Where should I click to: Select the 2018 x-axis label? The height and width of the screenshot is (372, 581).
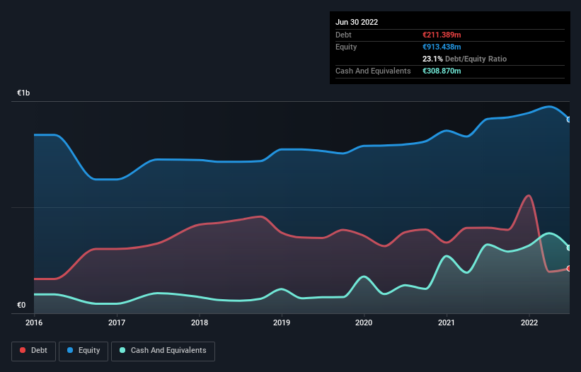coord(200,322)
